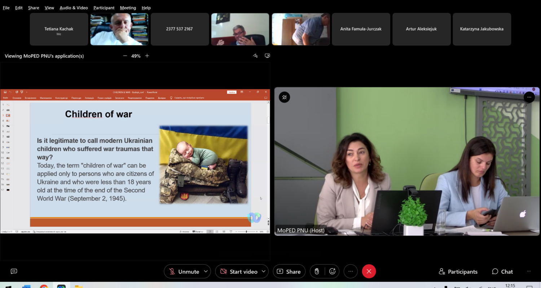
Task: Open the Participant menu
Action: point(104,8)
